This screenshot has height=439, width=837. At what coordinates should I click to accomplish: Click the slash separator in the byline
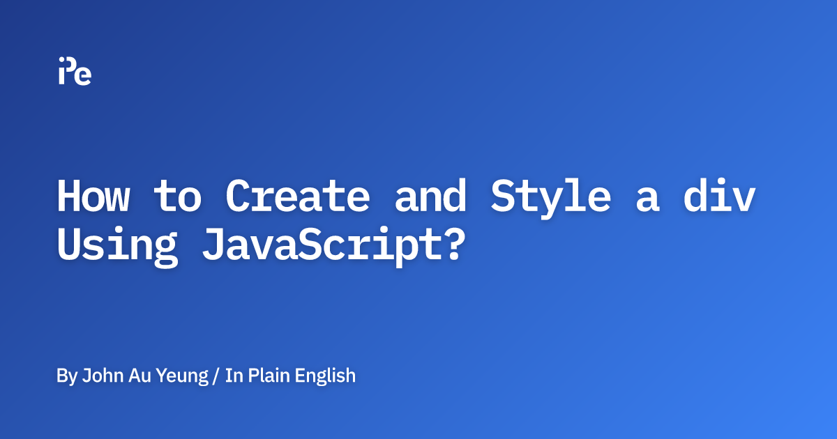[x=216, y=376]
